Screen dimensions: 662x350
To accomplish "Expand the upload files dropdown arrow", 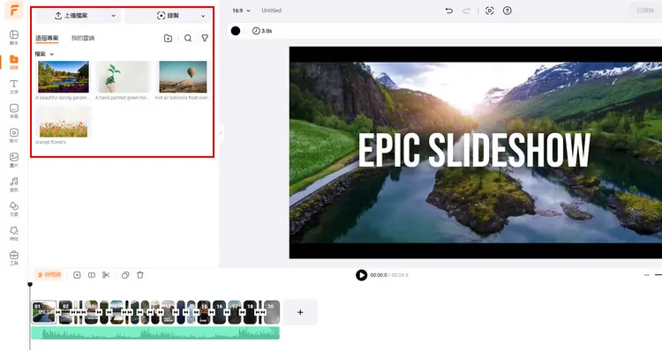I will 114,16.
